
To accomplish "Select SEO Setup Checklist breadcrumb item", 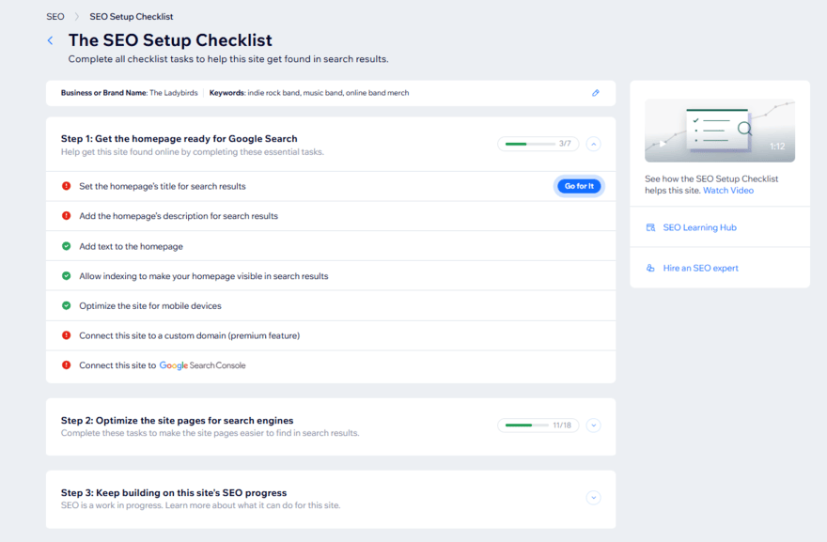I will (x=131, y=16).
